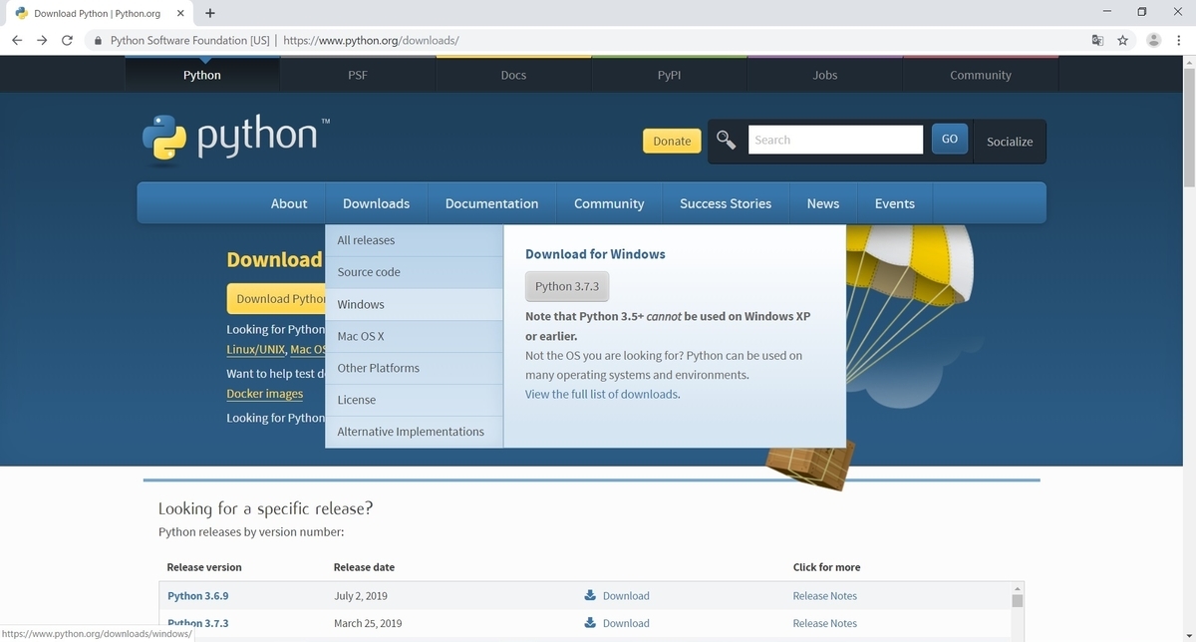This screenshot has width=1196, height=642.
Task: Choose Windows from Downloads dropdown
Action: (x=414, y=304)
